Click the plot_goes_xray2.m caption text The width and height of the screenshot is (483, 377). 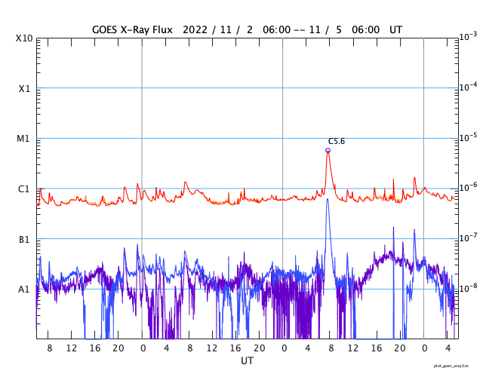[451, 366]
